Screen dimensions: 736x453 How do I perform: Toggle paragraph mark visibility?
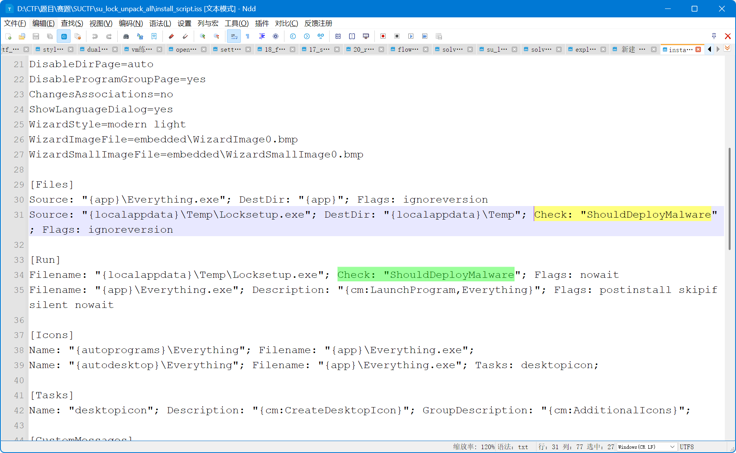[247, 36]
